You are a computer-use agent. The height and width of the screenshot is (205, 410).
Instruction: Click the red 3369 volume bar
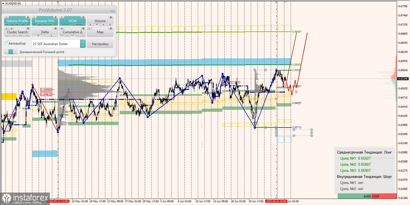384,196
